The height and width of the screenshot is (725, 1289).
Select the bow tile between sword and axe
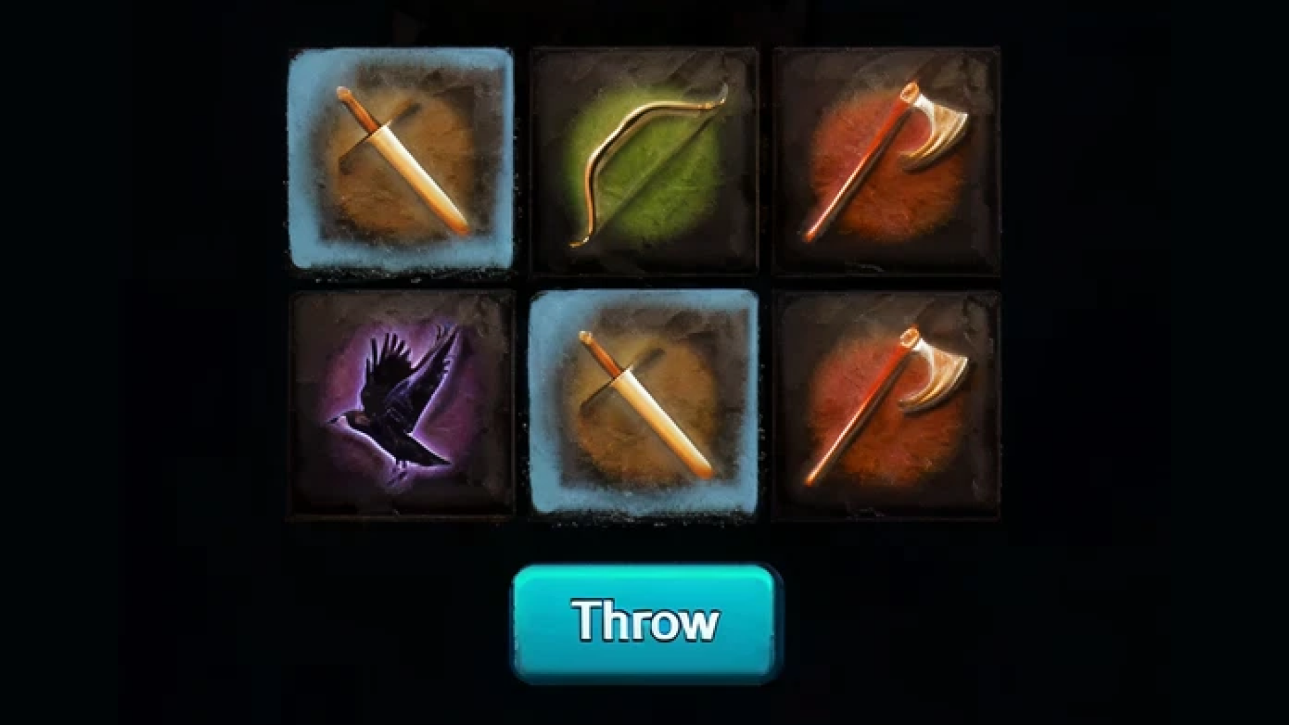point(644,161)
